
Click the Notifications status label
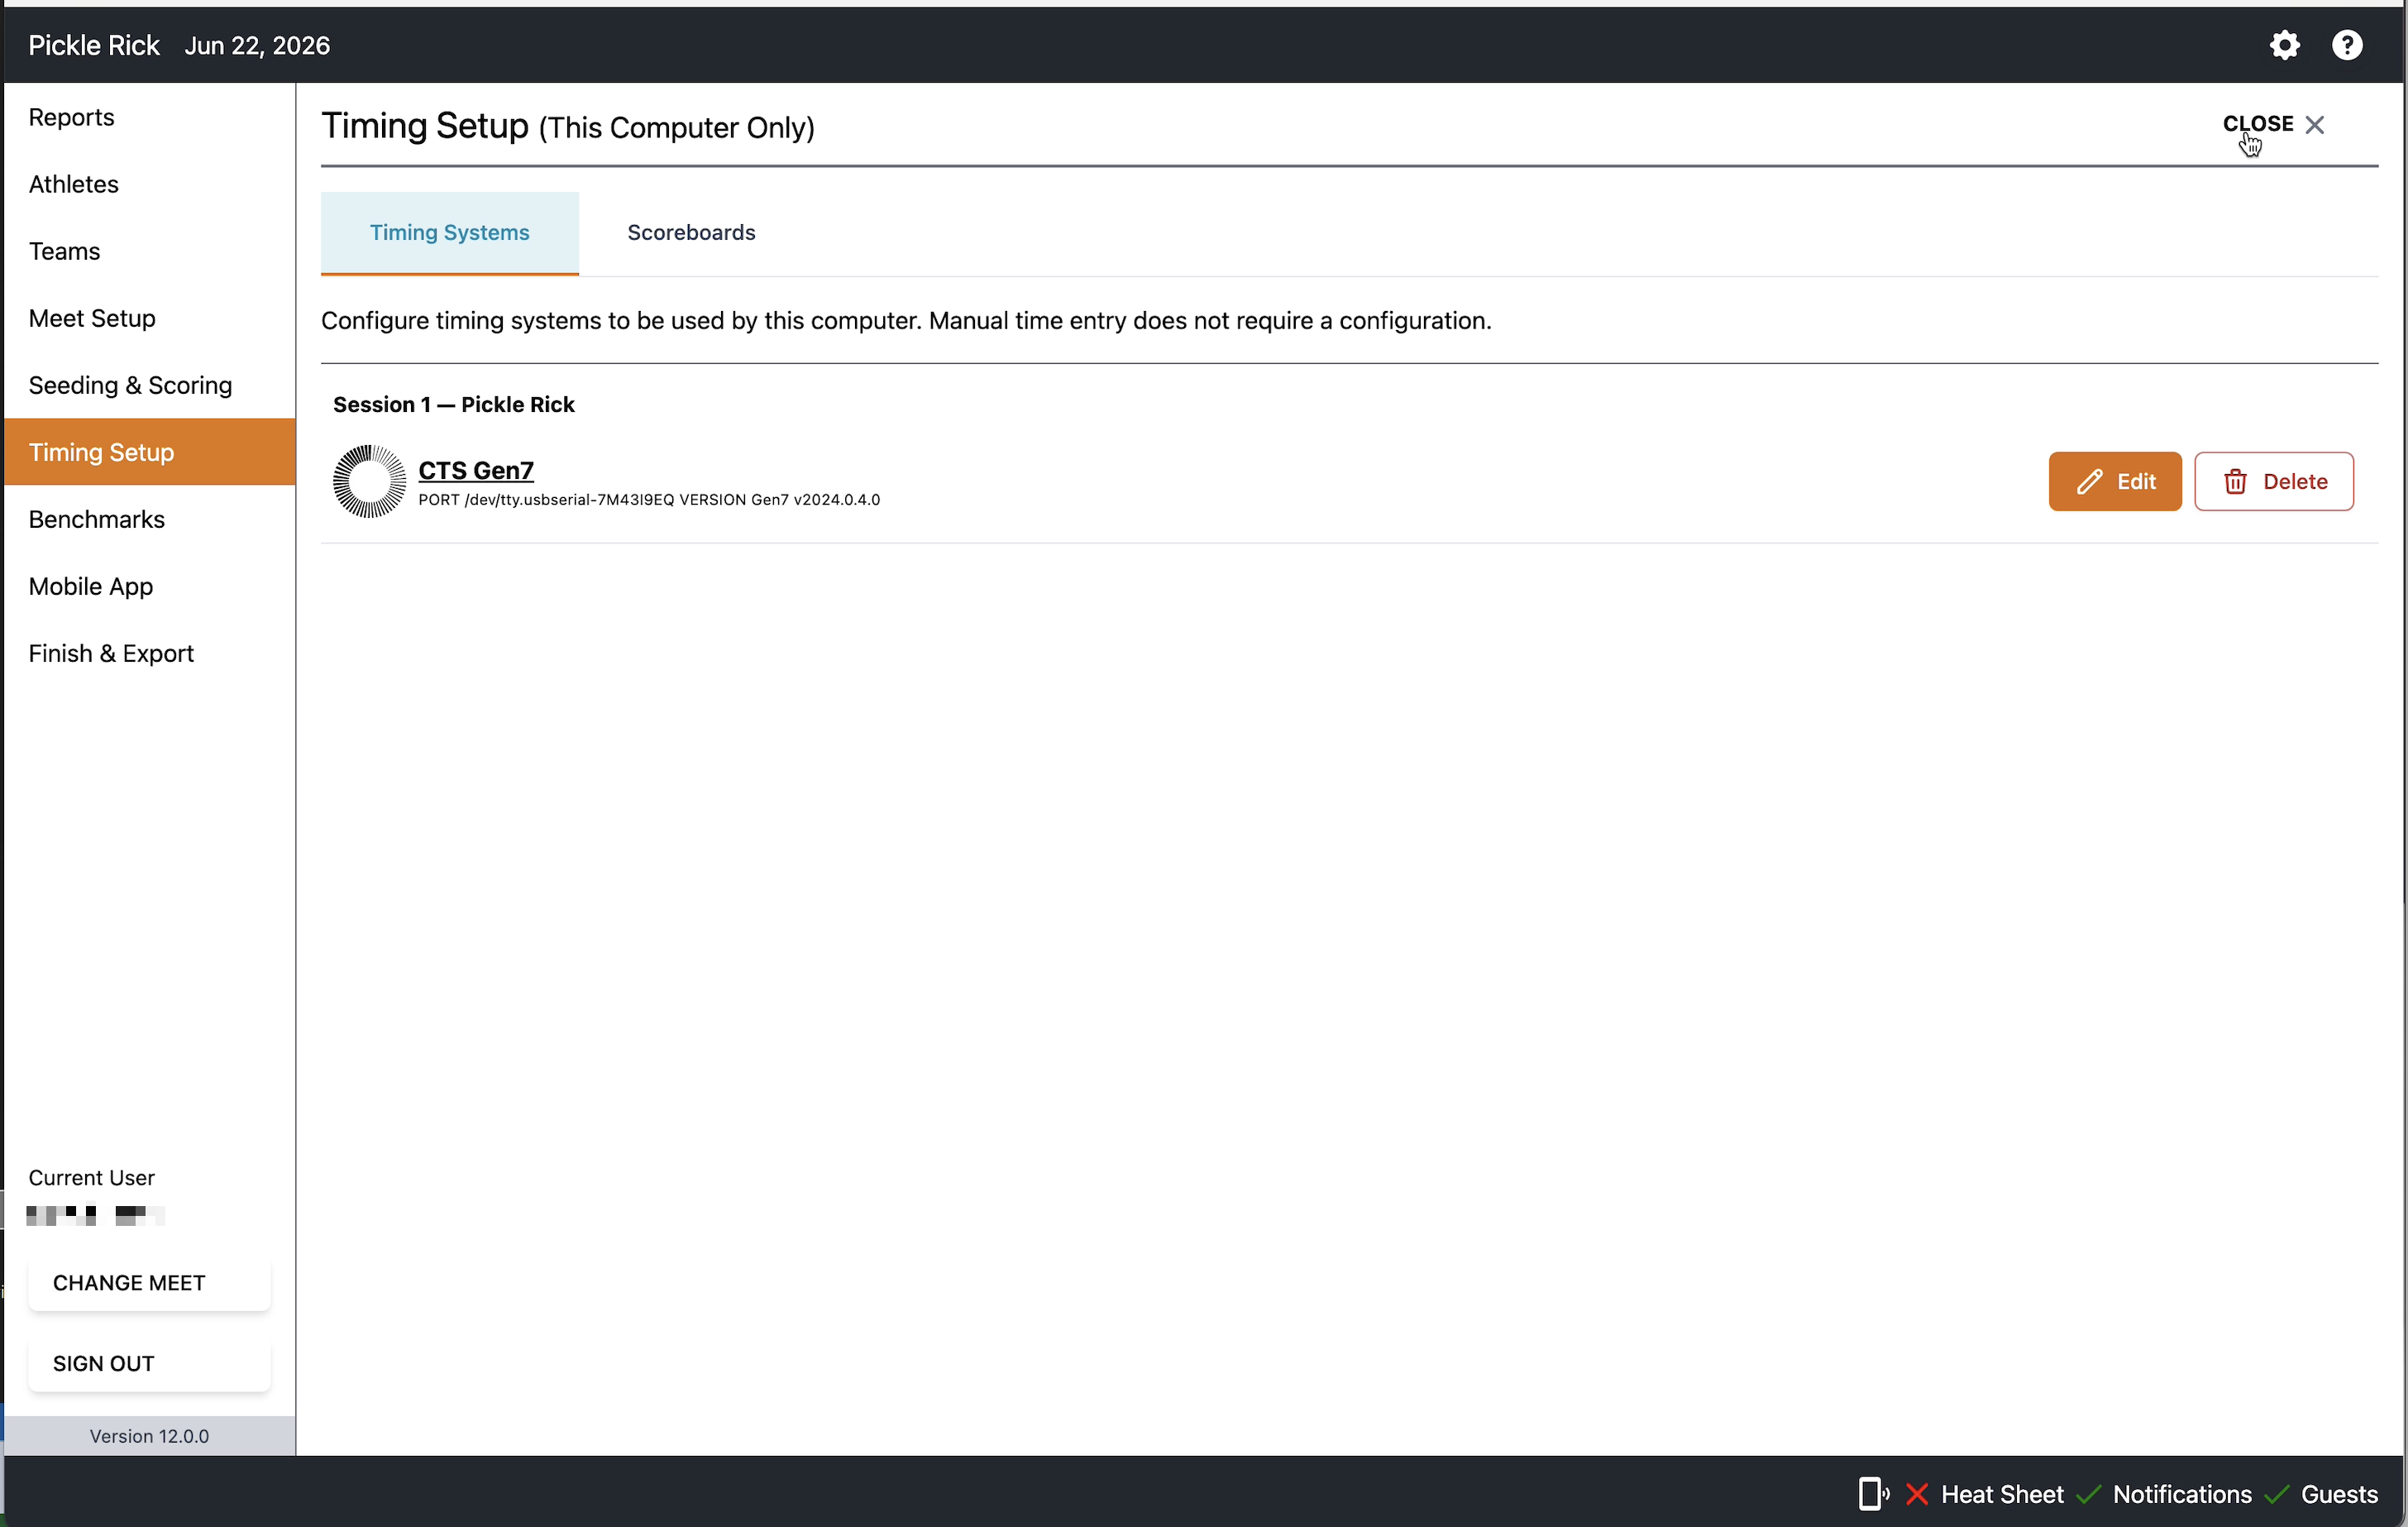(x=2182, y=1494)
